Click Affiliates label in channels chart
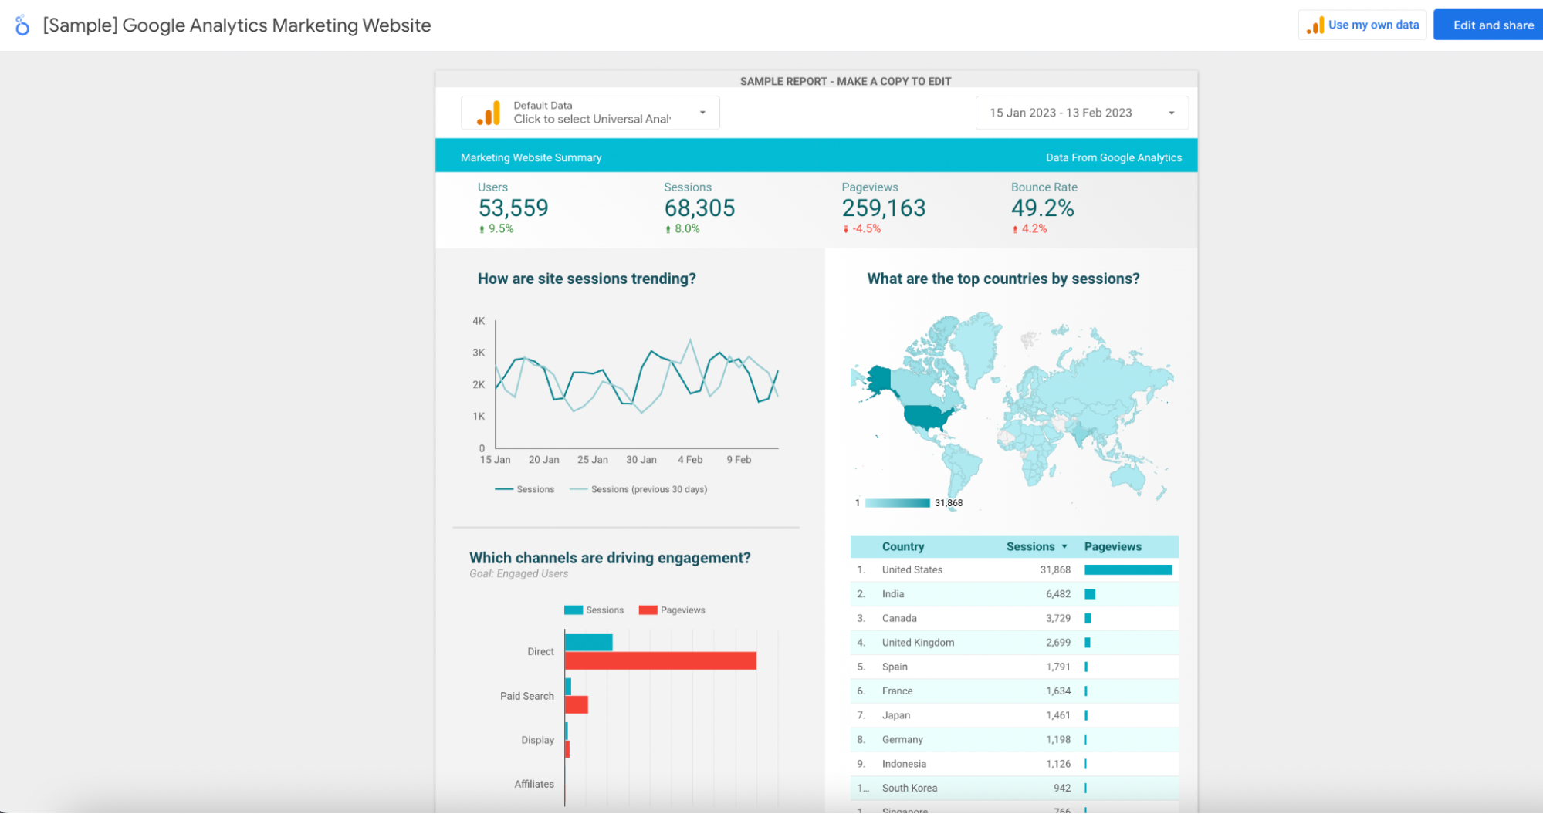The image size is (1543, 814). pos(534,785)
